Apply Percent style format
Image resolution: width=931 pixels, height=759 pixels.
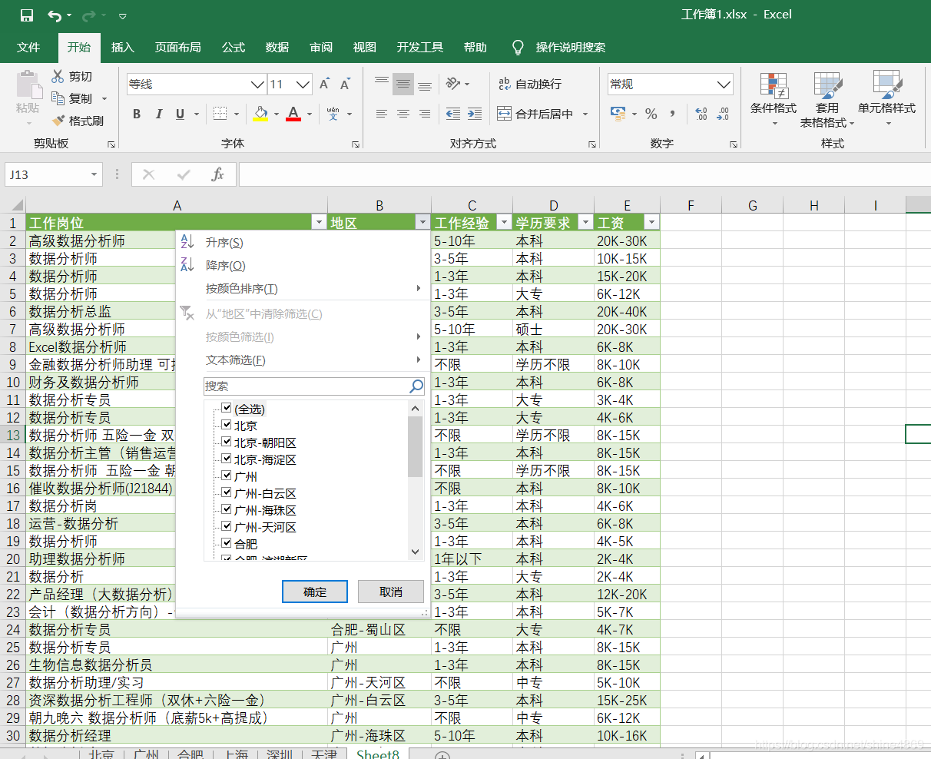(x=651, y=114)
